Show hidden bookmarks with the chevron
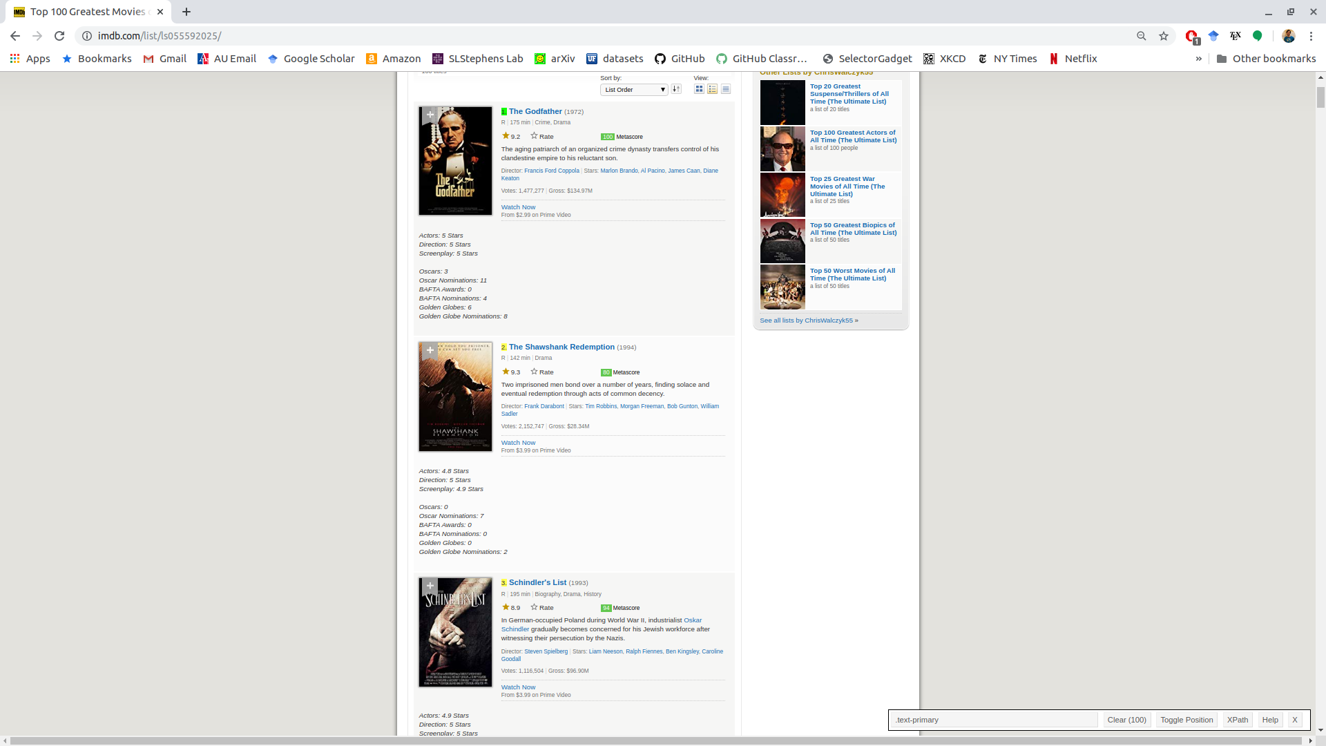 click(1198, 59)
